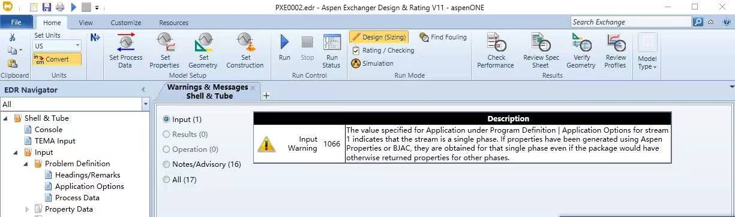Open Check Performance results

point(496,51)
